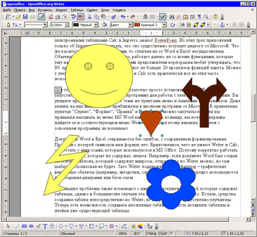
Task: Toggle Nonprinting Characters pilcrow button
Action: click(199, 16)
